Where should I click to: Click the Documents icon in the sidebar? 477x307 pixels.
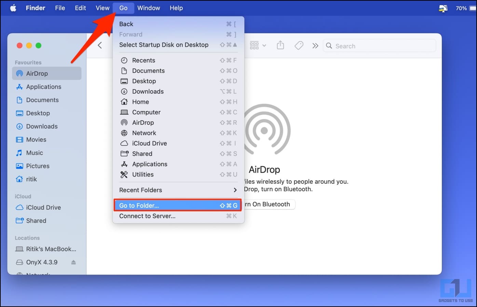tap(19, 100)
